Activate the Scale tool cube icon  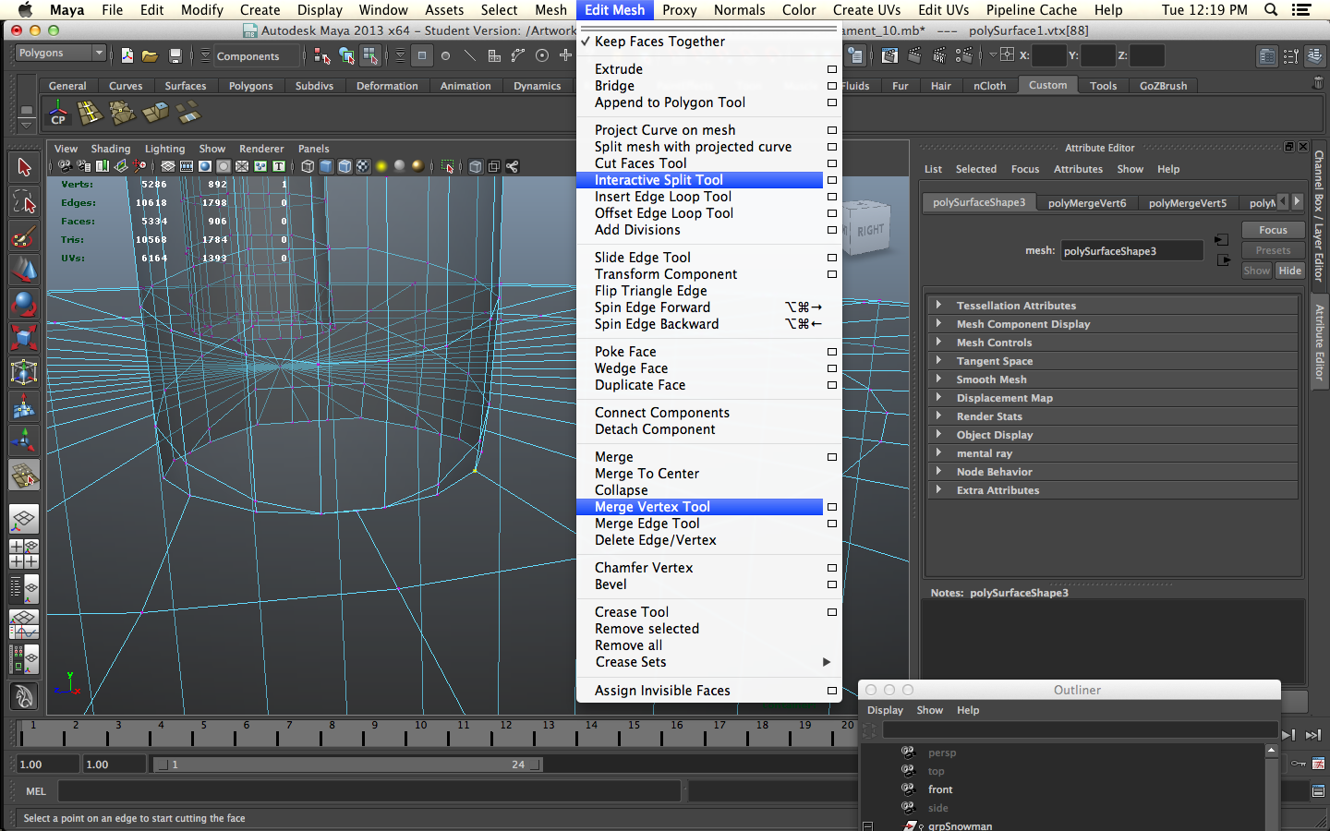click(x=24, y=338)
